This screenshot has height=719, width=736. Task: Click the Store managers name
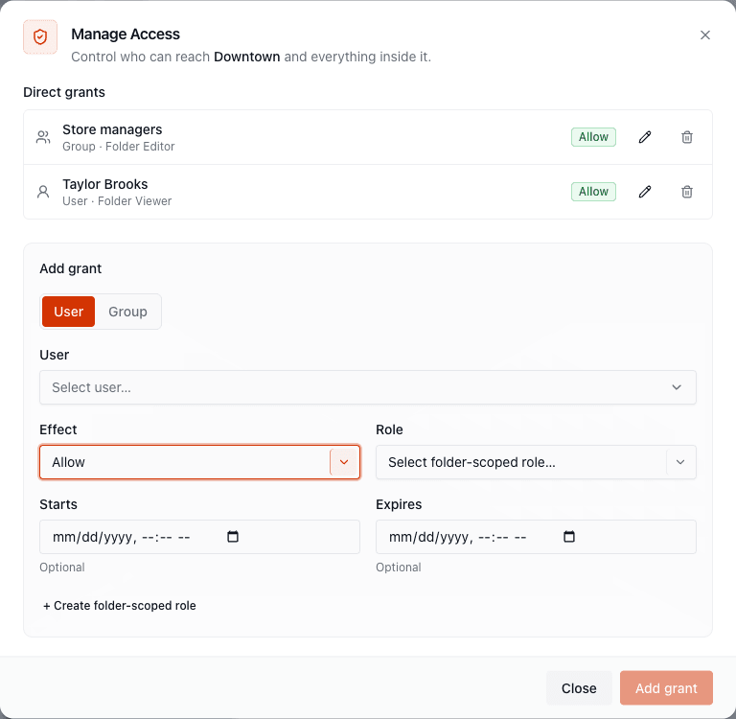point(112,129)
